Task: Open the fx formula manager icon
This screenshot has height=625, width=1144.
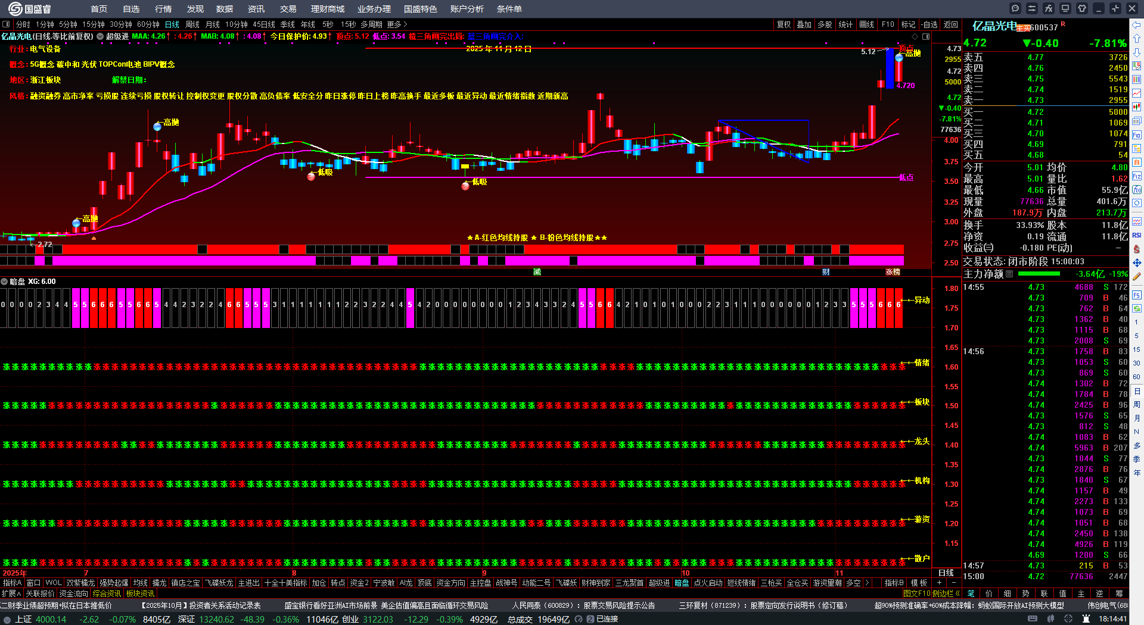Action: (x=1049, y=8)
